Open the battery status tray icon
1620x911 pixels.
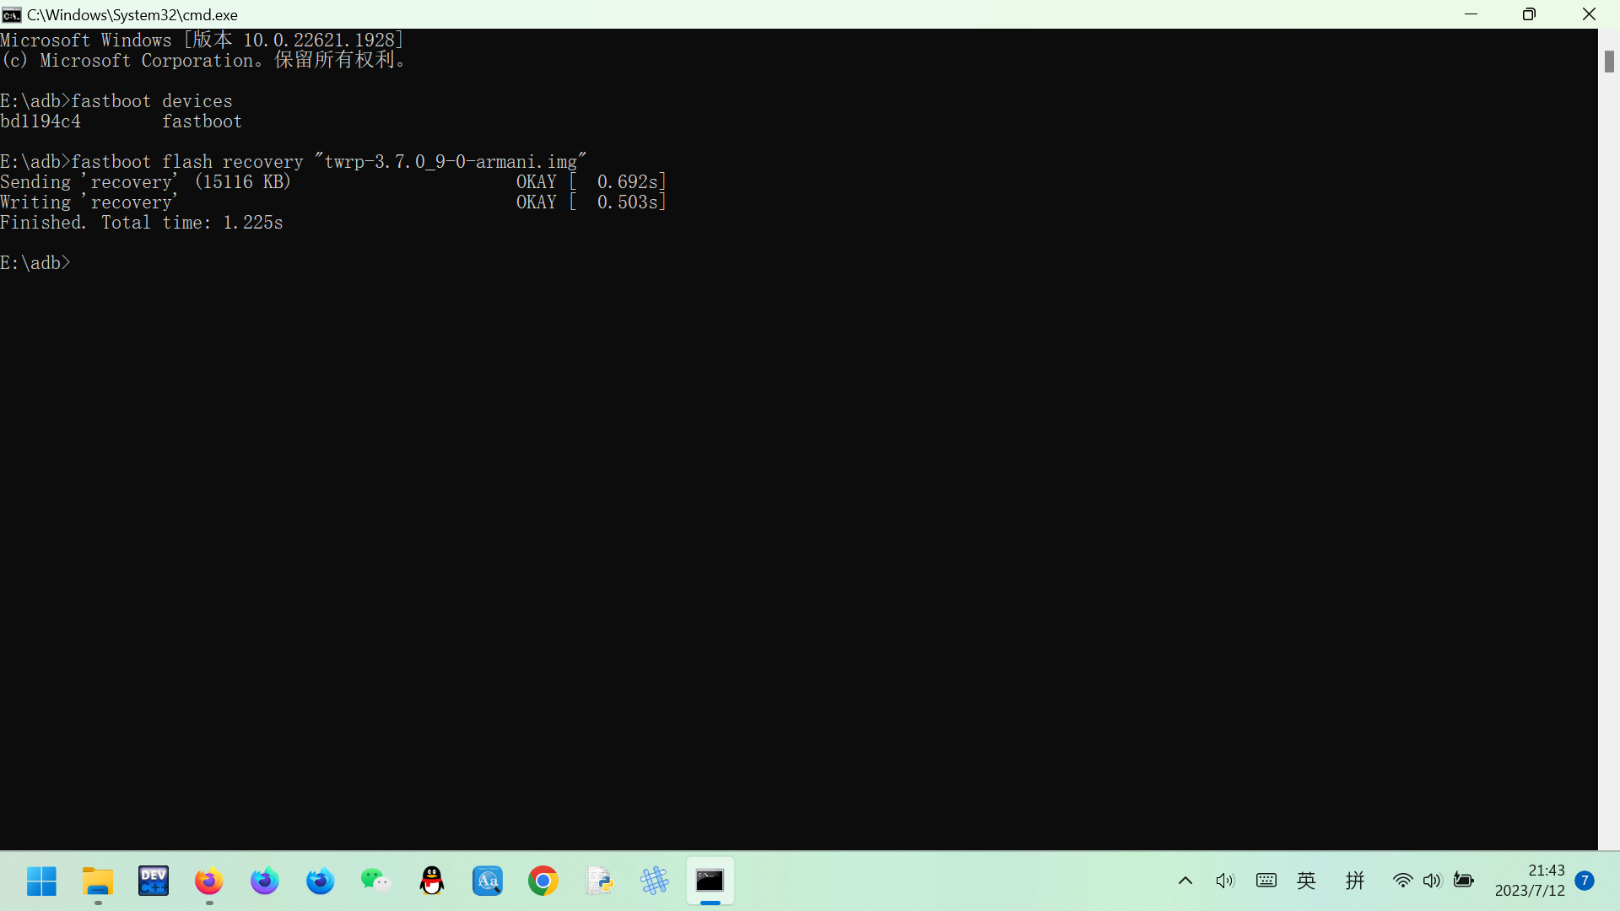pyautogui.click(x=1464, y=881)
